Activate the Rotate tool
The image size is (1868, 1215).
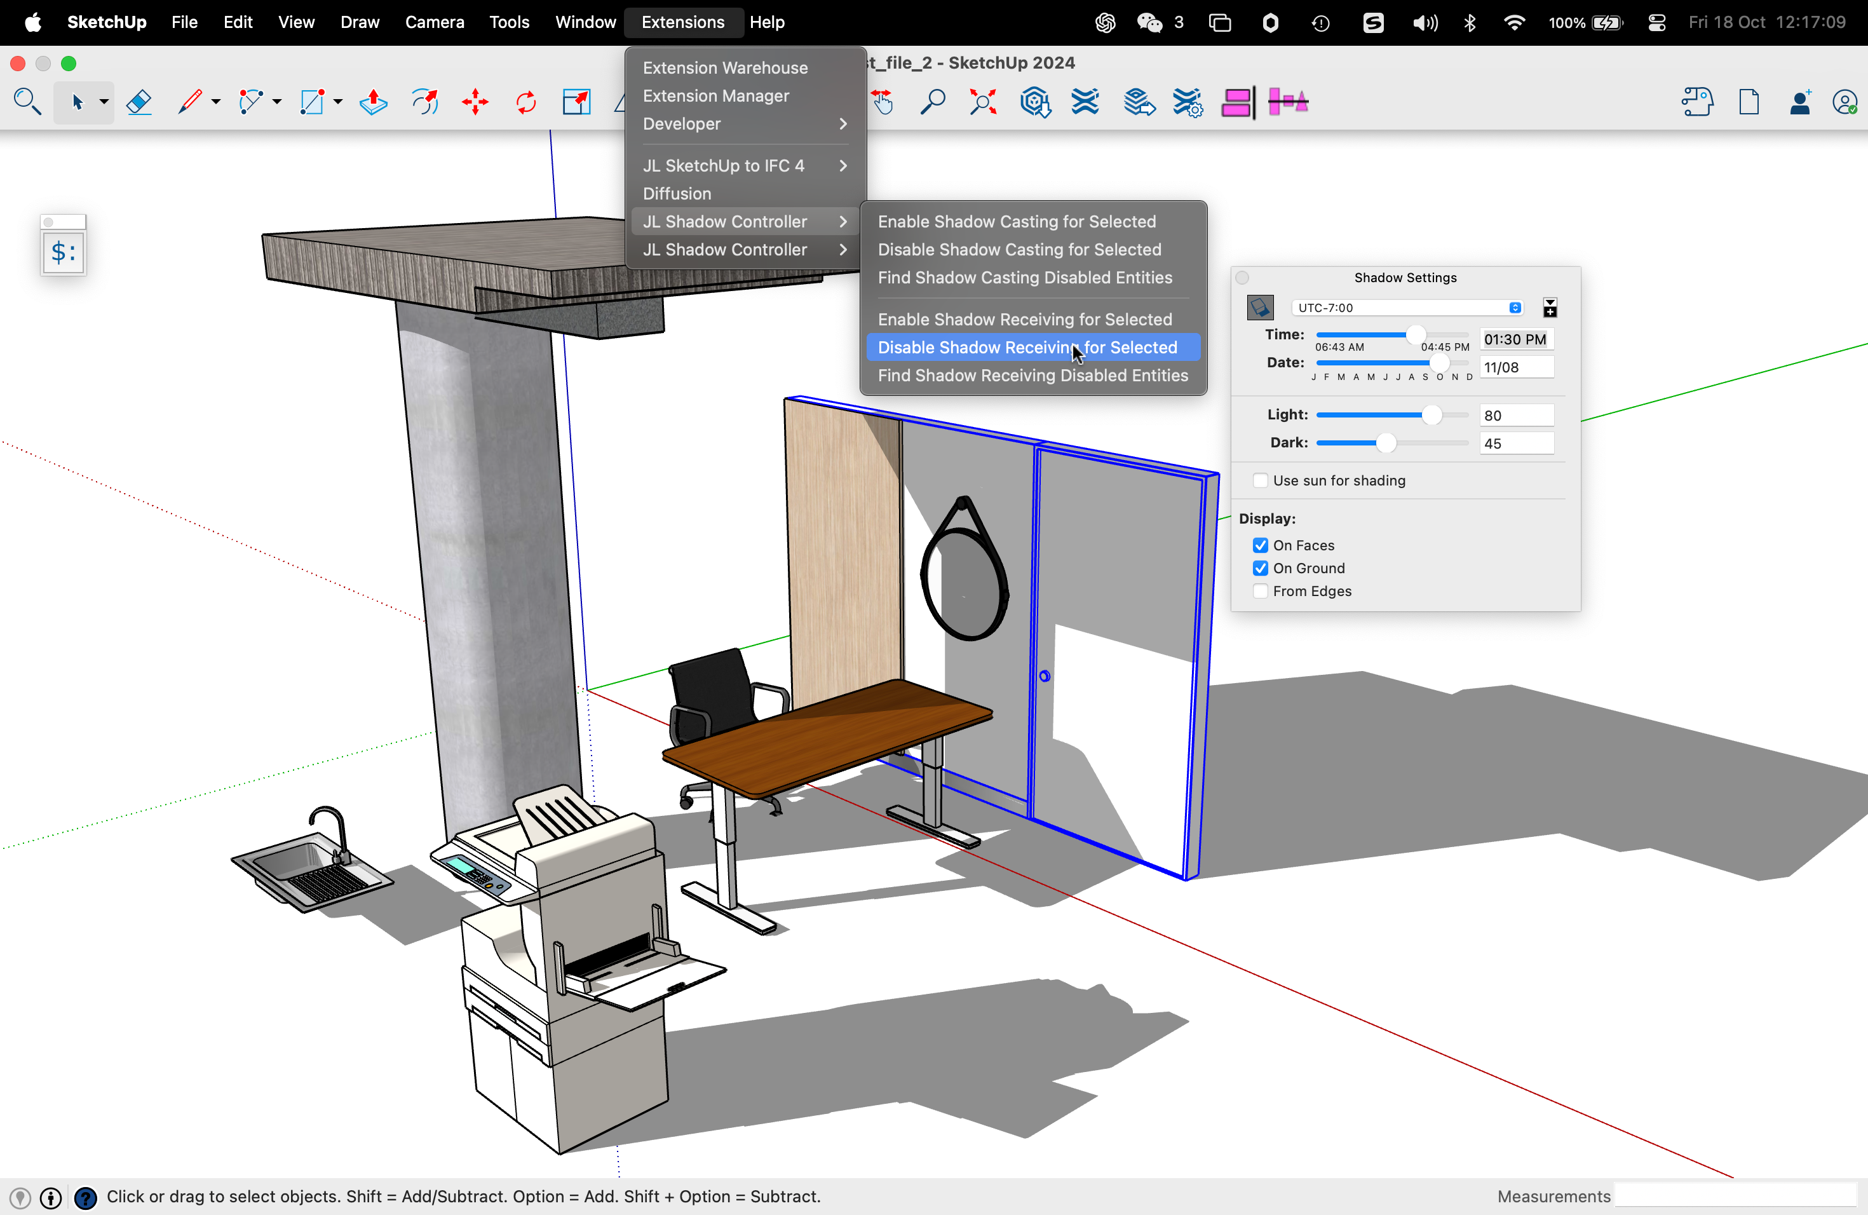[x=525, y=102]
